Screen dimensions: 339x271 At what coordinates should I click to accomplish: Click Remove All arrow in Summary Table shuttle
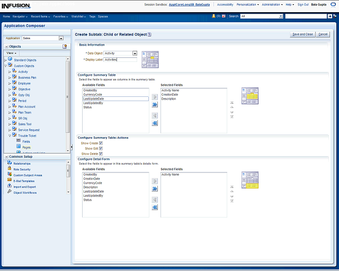(155, 123)
